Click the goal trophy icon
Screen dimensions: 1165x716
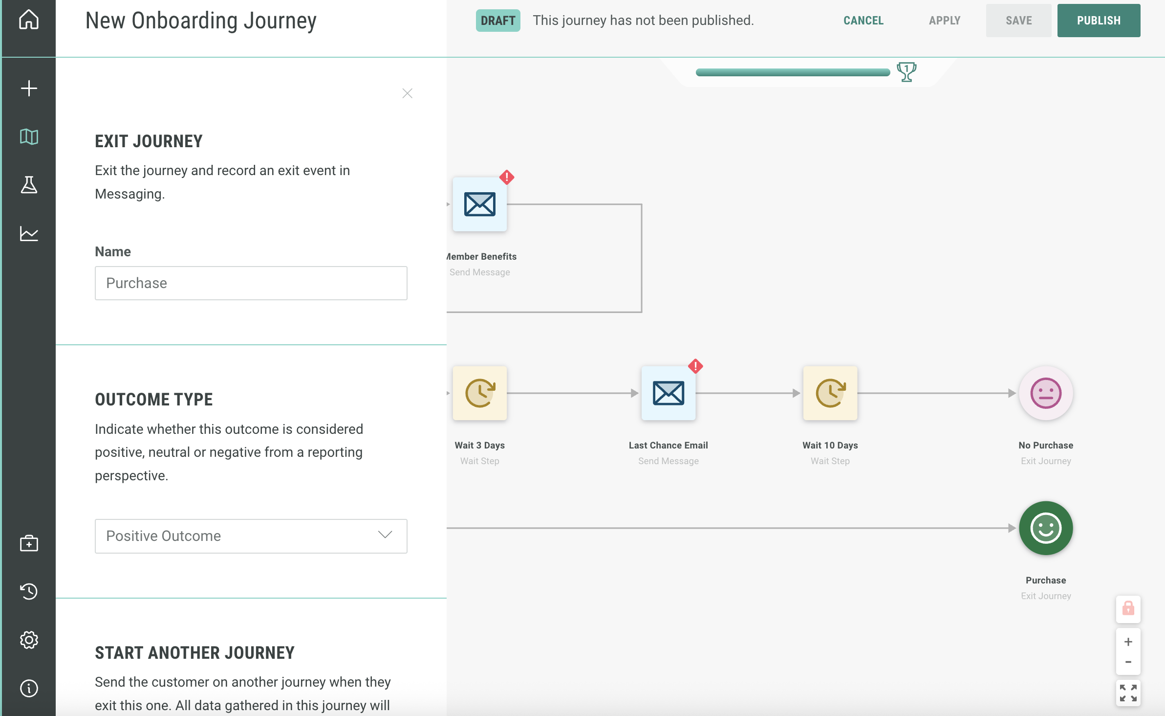click(906, 72)
